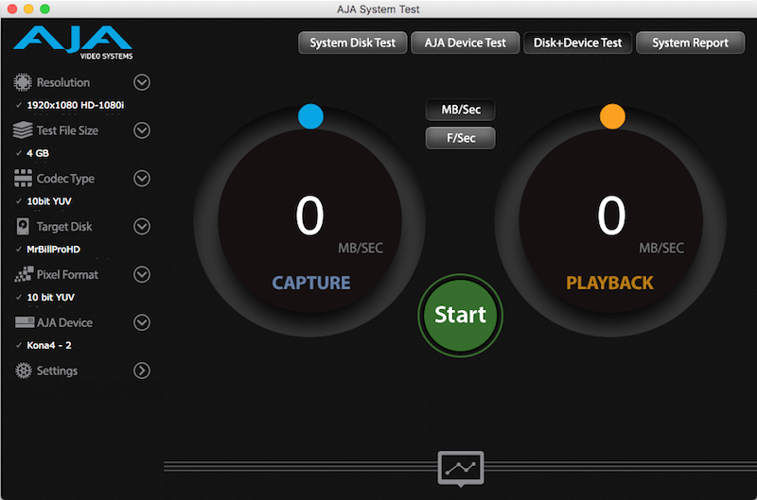
Task: Click the blue Capture gauge dot
Action: point(310,116)
